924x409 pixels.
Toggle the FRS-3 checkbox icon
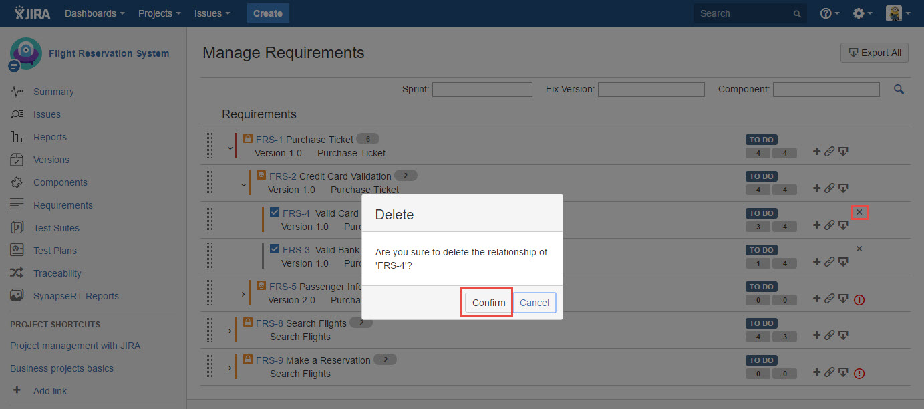point(275,249)
